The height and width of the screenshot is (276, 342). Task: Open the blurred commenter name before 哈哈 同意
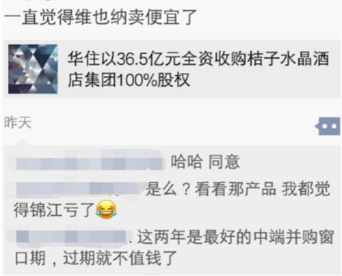click(x=90, y=162)
